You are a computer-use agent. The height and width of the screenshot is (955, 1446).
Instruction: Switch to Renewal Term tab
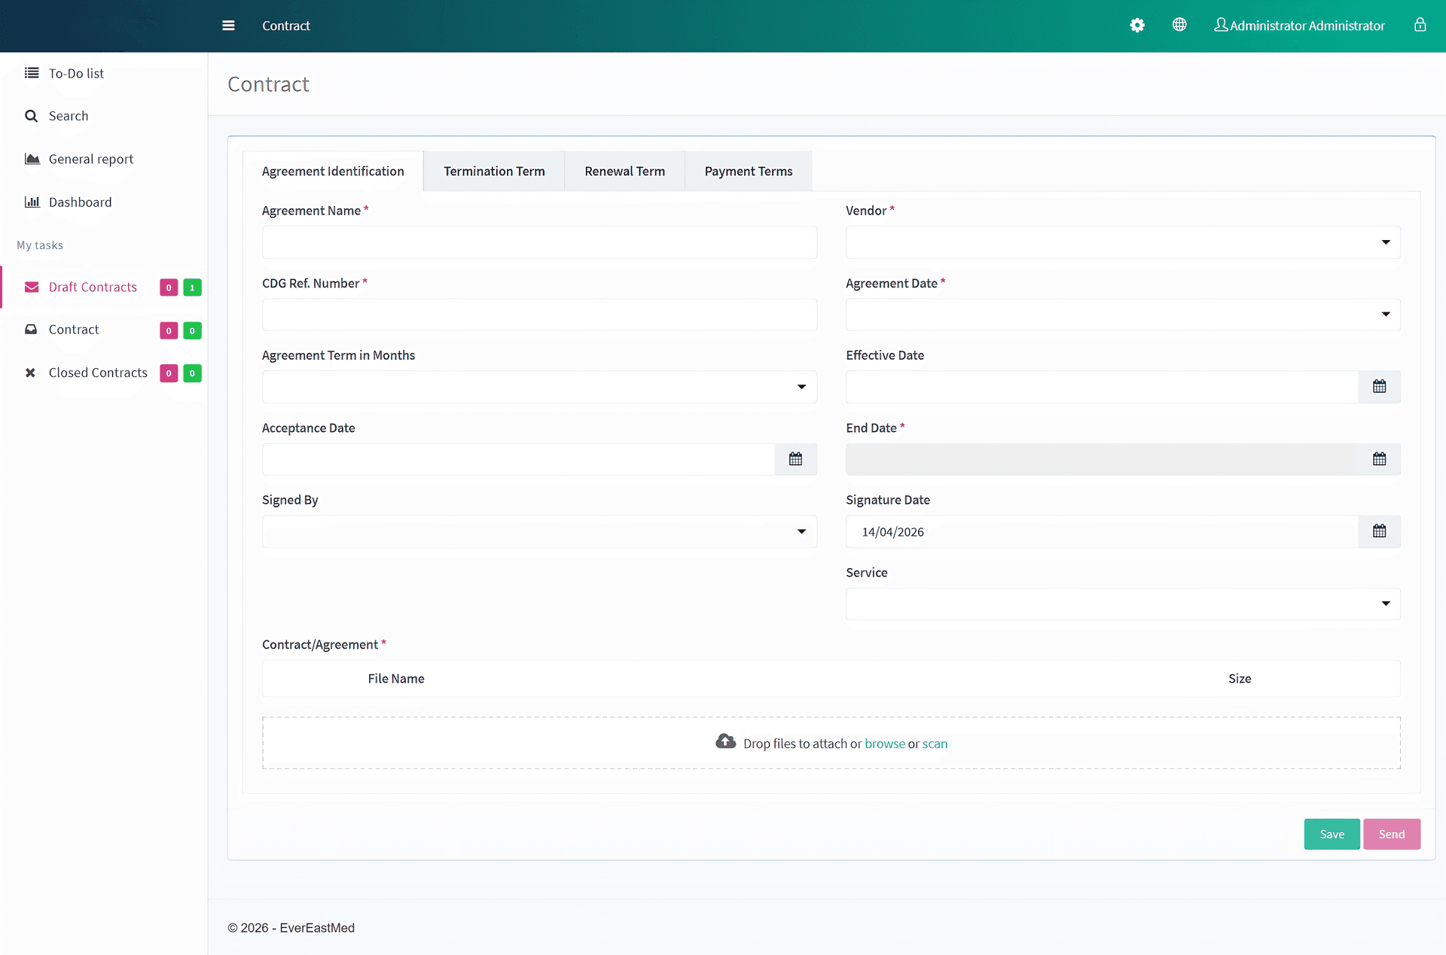624,172
